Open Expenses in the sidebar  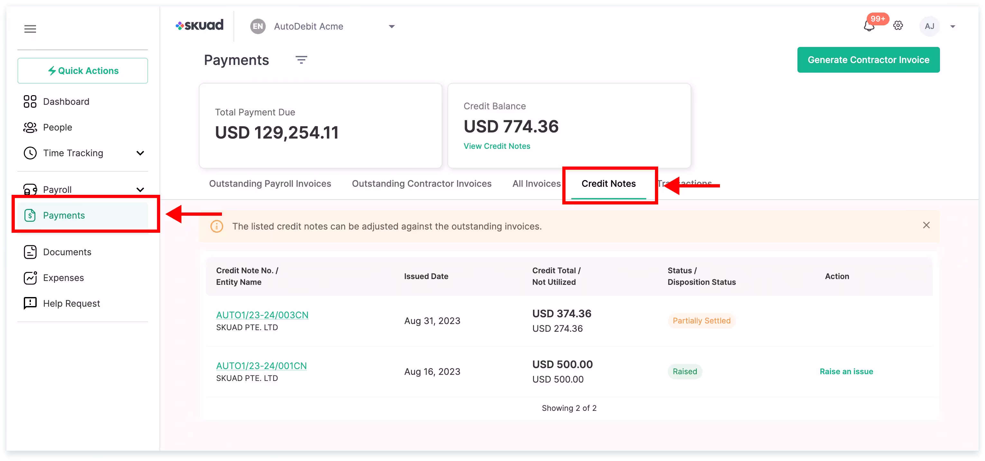(63, 277)
